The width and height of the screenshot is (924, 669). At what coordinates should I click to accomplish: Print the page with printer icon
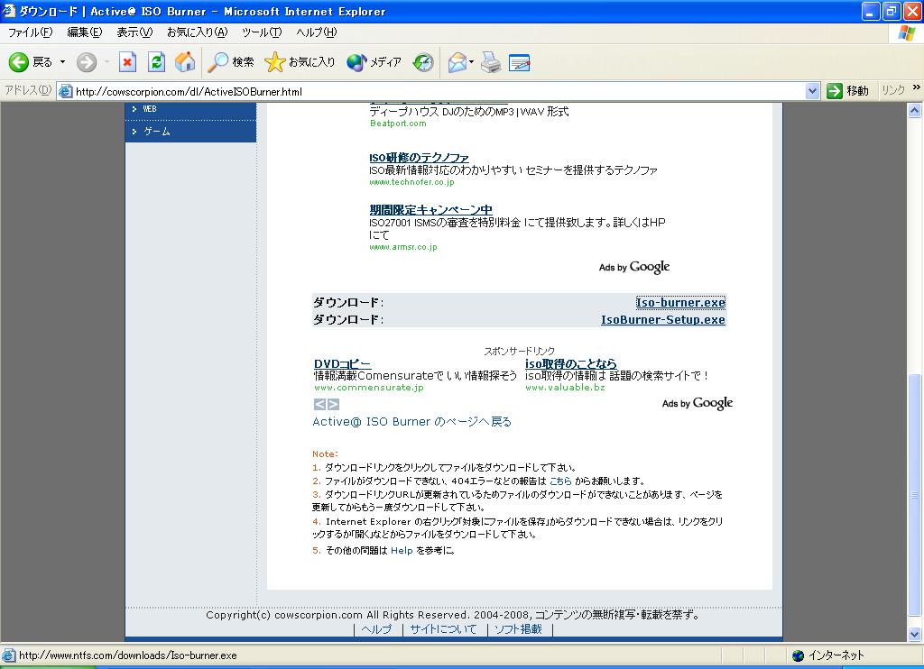pos(491,62)
